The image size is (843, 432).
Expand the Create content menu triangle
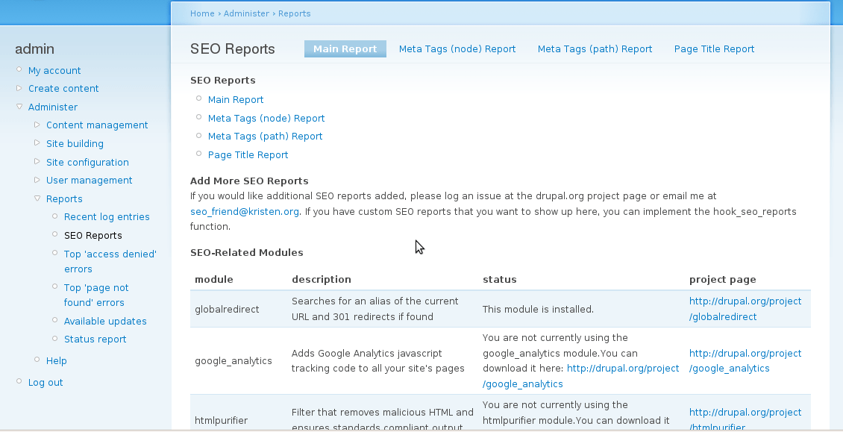tap(19, 88)
